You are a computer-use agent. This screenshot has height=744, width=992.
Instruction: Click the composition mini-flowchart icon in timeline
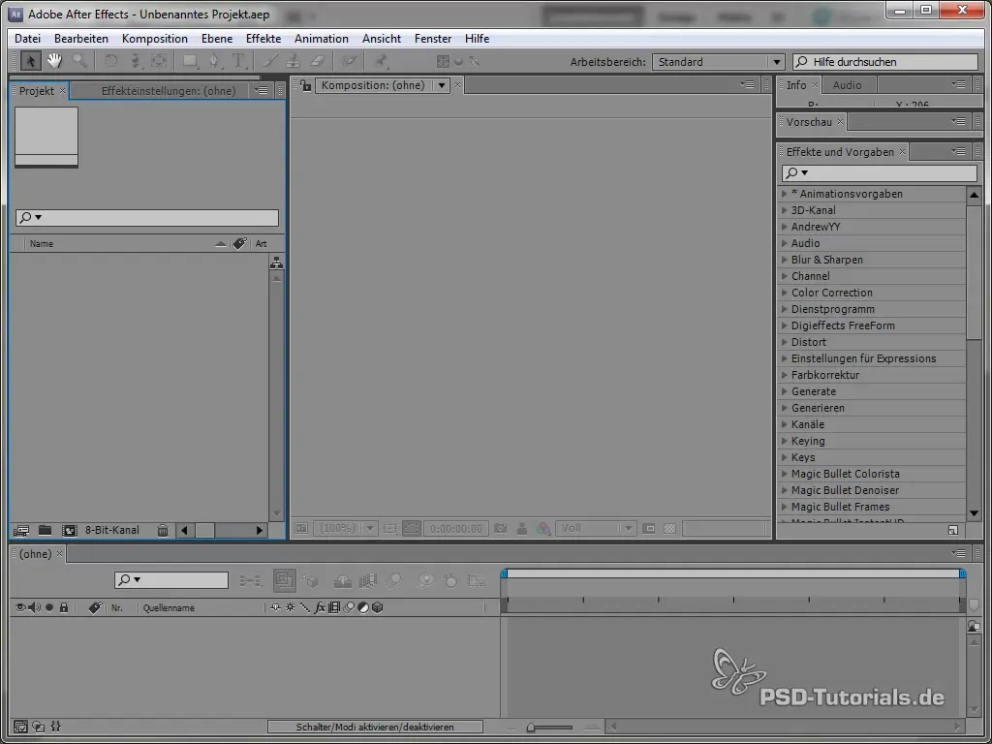251,580
